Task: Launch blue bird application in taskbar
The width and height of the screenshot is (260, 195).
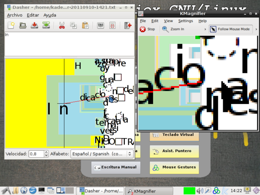Action: click(x=32, y=191)
